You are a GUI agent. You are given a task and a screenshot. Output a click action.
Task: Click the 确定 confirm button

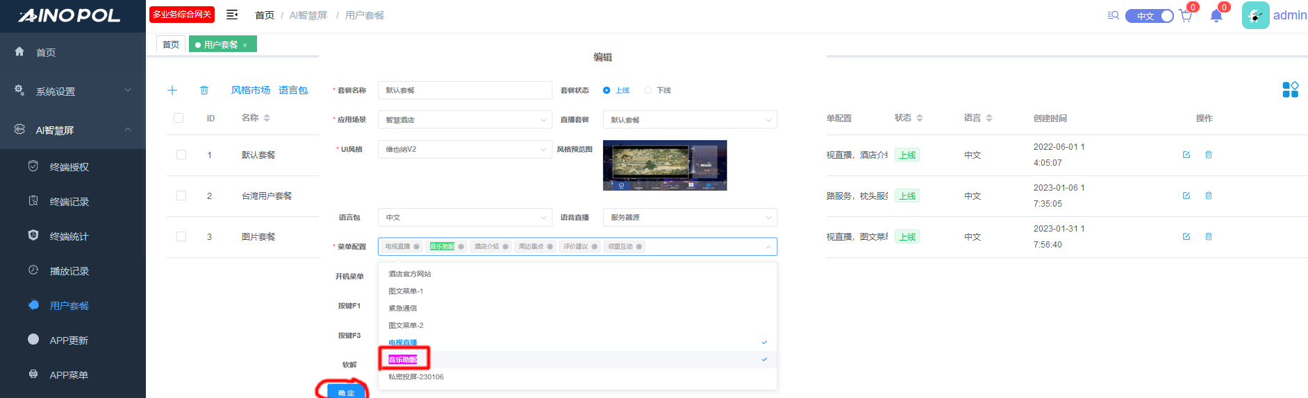[346, 392]
